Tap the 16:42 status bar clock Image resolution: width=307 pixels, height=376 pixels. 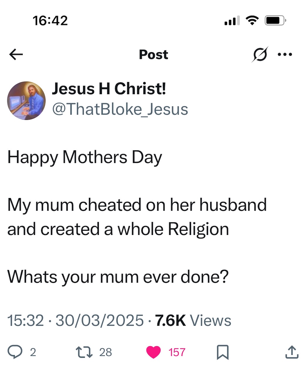[50, 20]
